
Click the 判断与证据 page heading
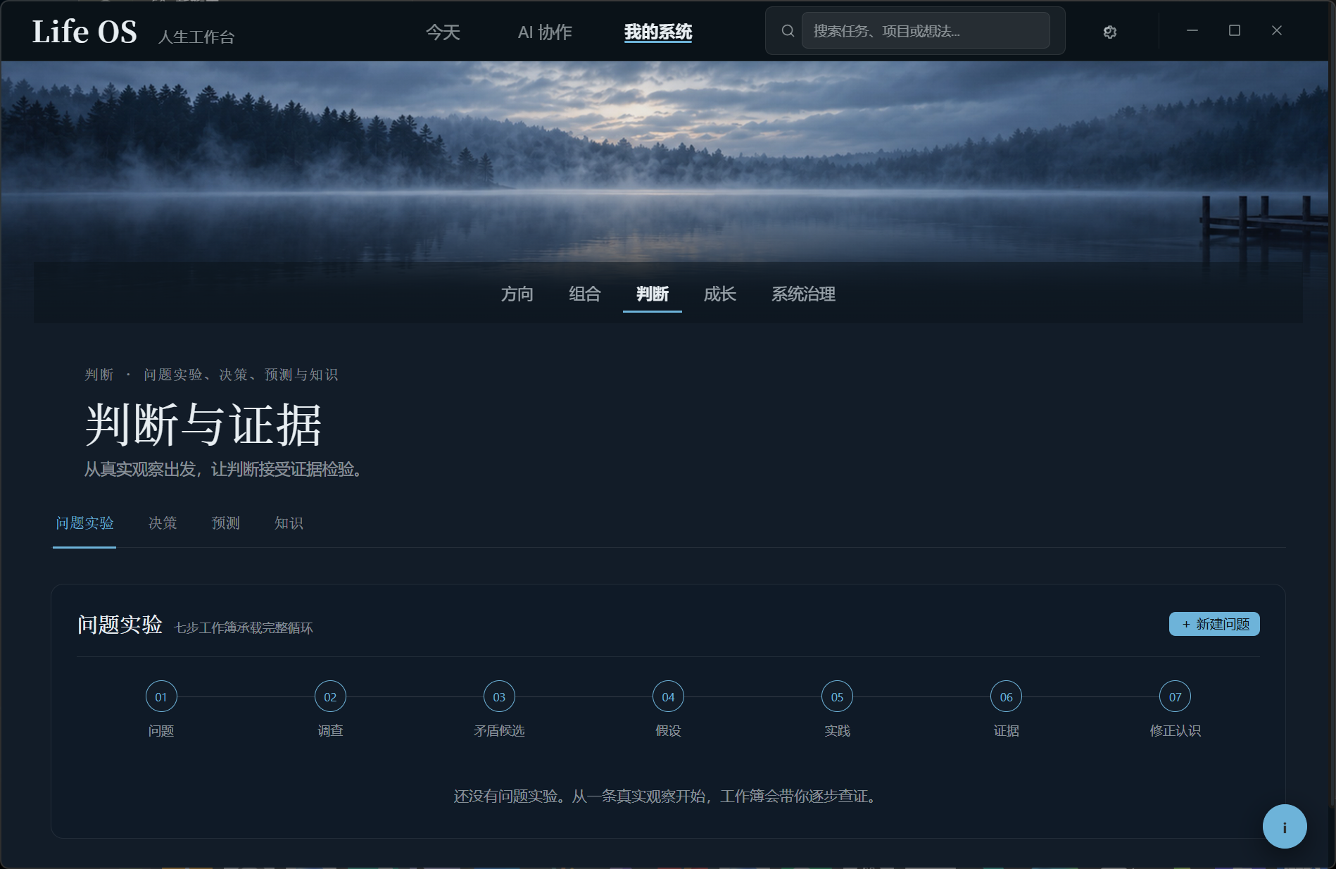(x=203, y=425)
